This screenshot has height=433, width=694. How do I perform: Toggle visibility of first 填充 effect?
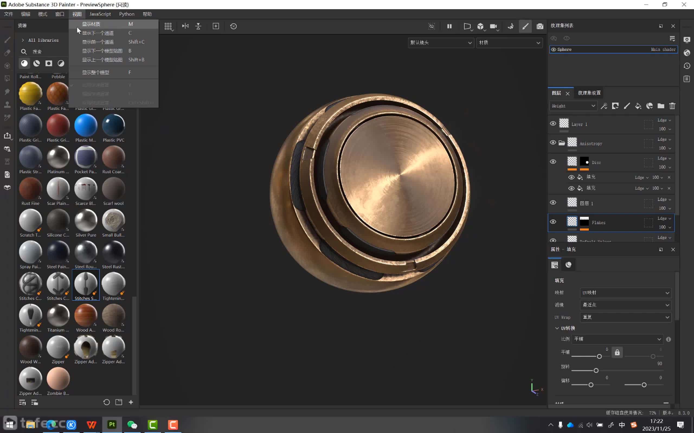571,177
